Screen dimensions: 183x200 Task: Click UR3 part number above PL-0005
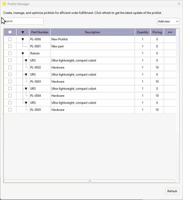click(40, 103)
